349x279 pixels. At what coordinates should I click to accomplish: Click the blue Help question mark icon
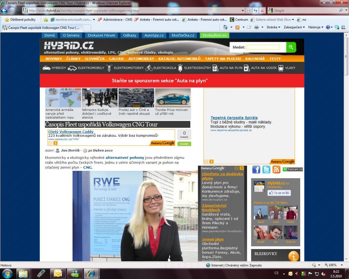tap(328, 27)
